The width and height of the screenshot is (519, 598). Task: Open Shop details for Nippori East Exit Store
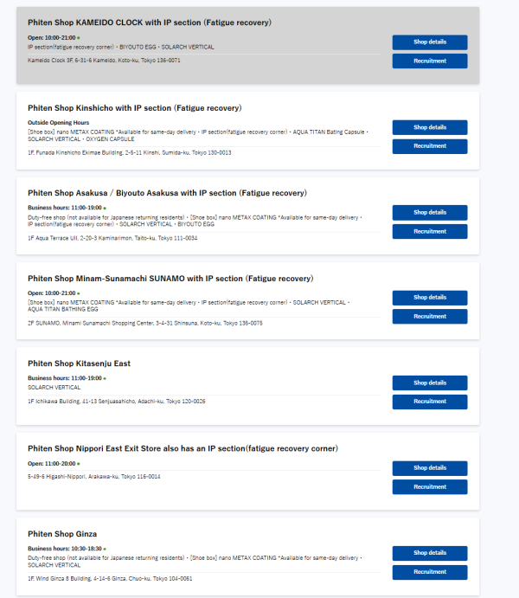(429, 468)
